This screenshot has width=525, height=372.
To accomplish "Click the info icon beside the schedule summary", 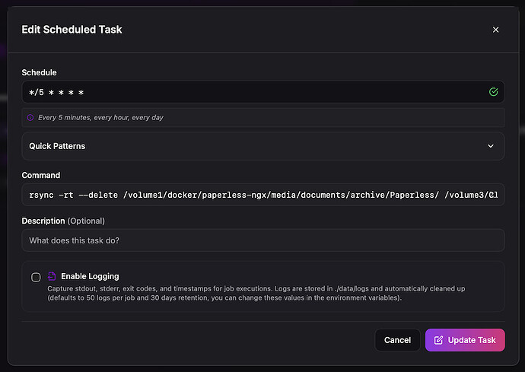I will pos(30,118).
